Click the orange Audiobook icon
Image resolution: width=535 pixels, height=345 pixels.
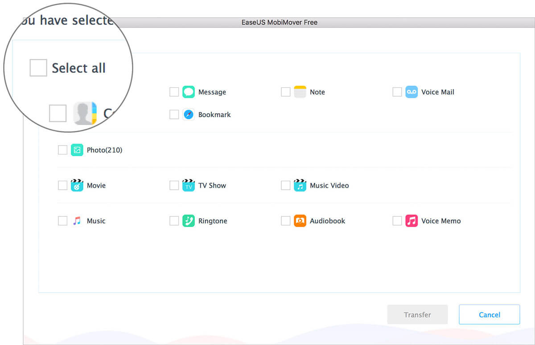coord(300,221)
